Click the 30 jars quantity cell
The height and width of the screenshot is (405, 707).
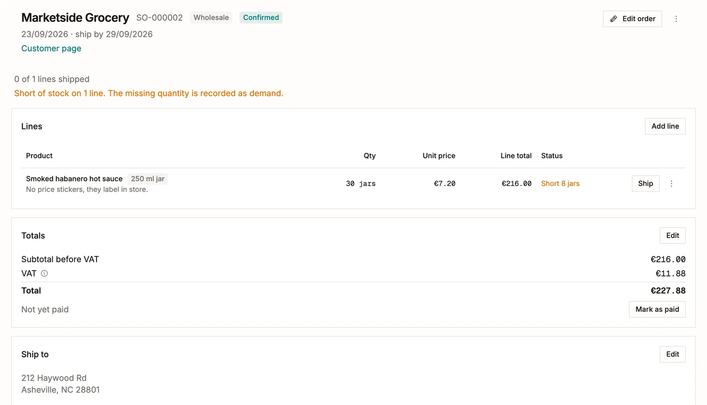(x=361, y=184)
